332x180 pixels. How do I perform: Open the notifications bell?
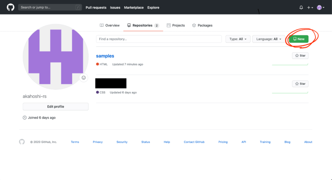click(301, 7)
